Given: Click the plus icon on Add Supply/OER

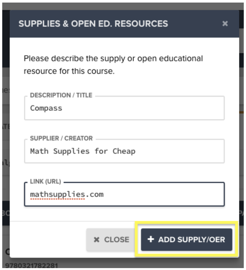Looking at the screenshot, I should pyautogui.click(x=151, y=239).
